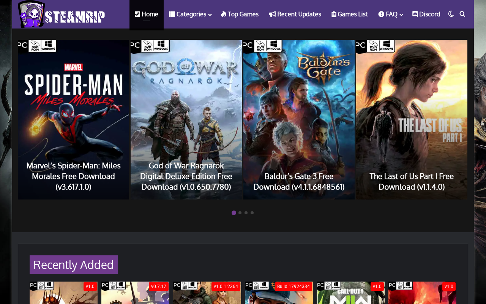Open the Games List page
Image resolution: width=486 pixels, height=304 pixels.
(x=349, y=14)
